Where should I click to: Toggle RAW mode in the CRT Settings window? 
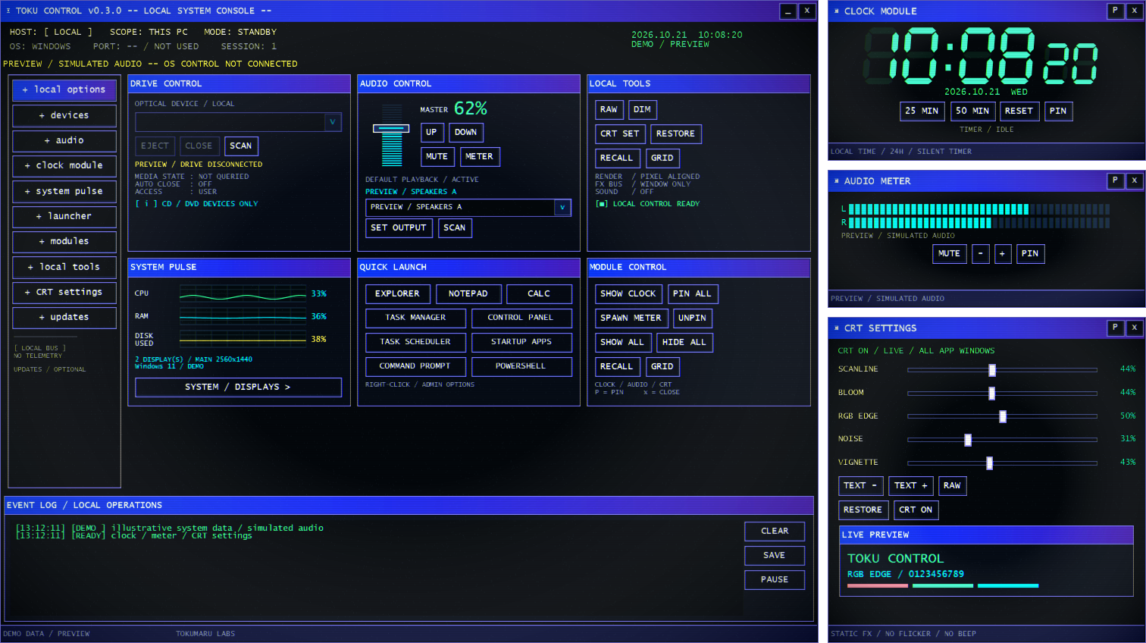952,486
